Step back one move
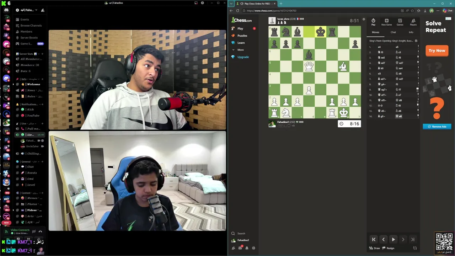 pos(383,240)
